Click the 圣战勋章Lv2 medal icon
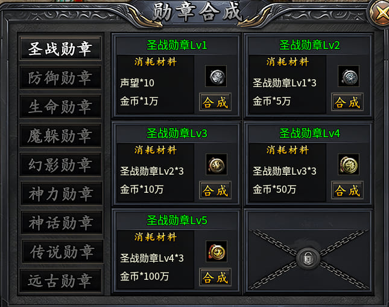 coord(349,76)
